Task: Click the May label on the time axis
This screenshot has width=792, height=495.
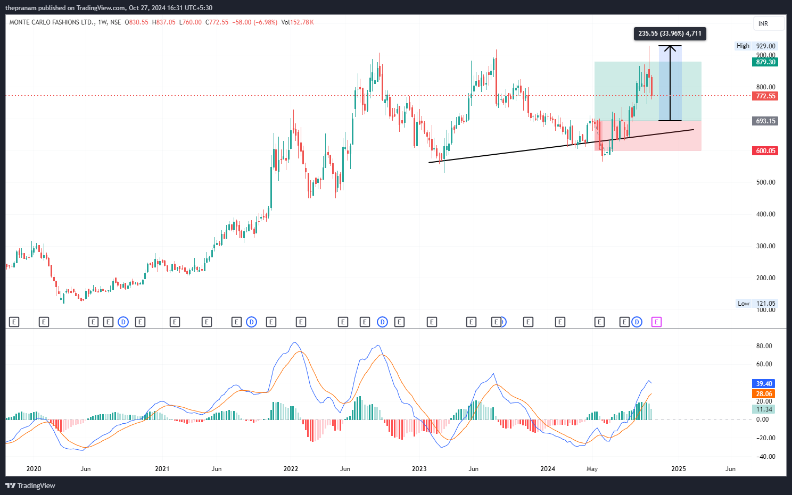Action: pos(592,469)
